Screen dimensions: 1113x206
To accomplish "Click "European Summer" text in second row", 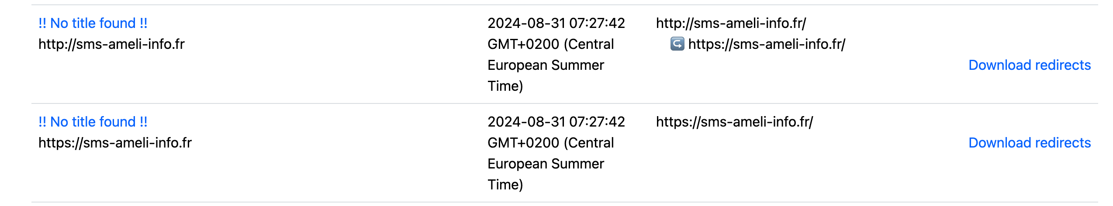I will click(546, 164).
